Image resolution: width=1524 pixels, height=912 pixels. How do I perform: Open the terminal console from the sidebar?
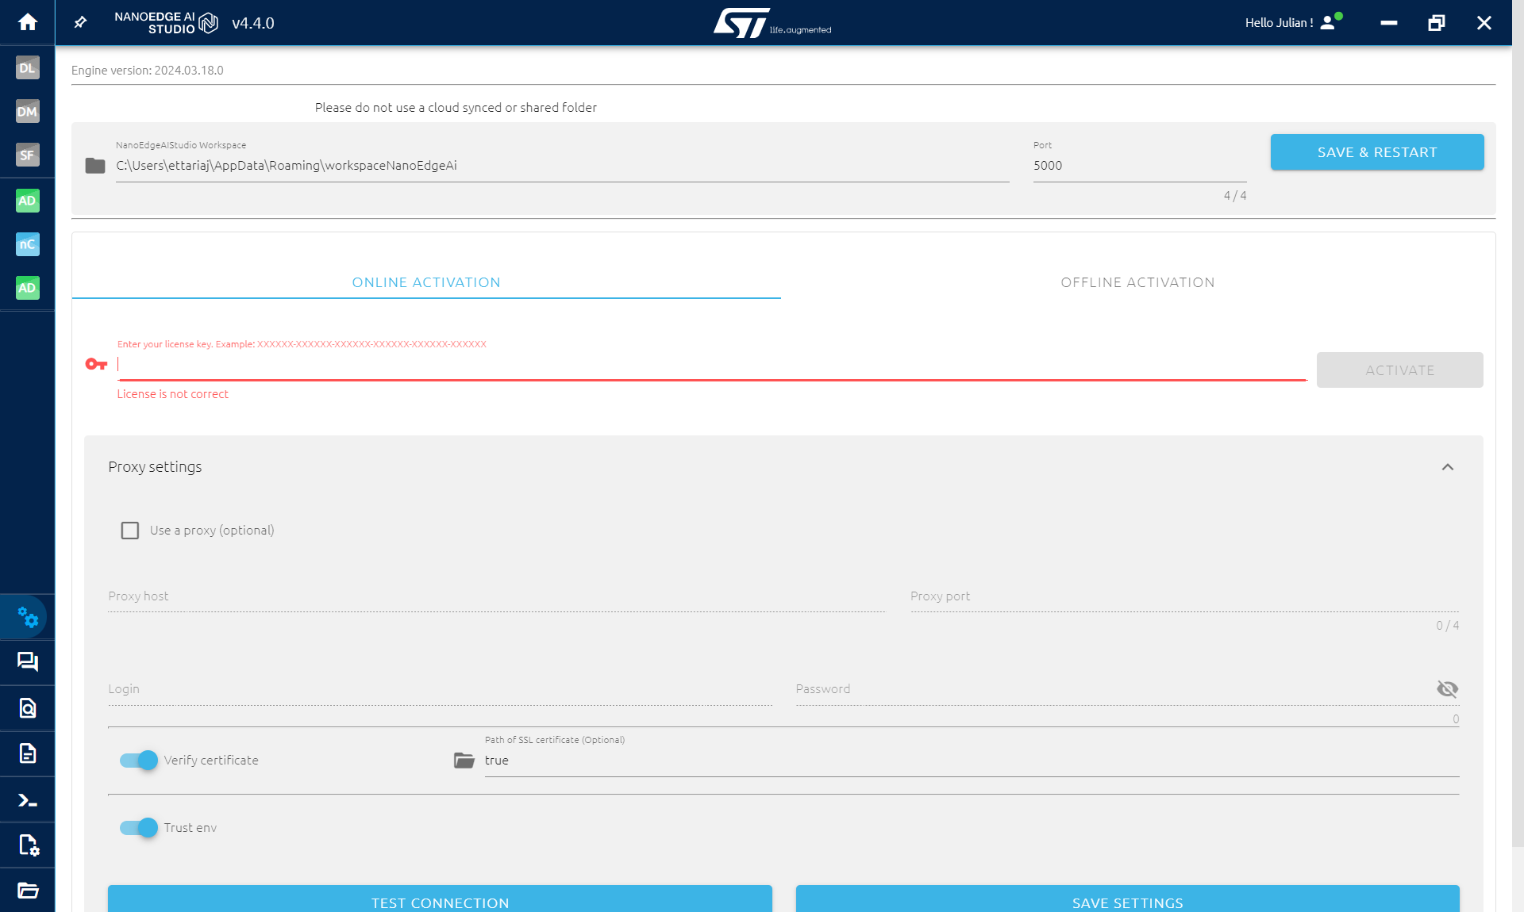point(28,799)
